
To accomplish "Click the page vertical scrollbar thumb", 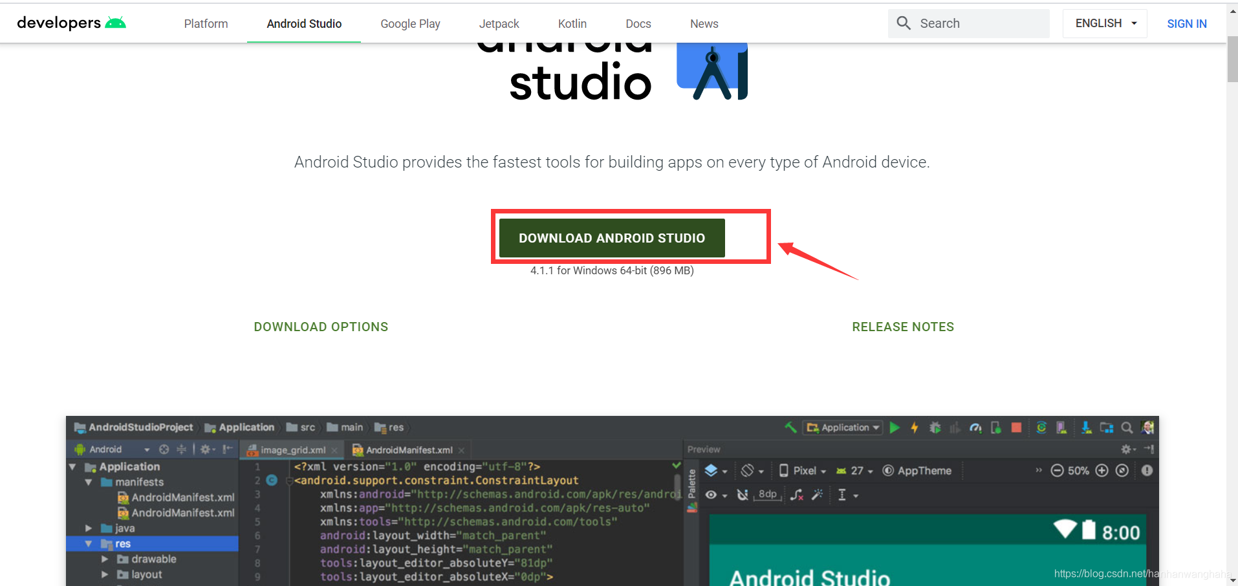I will tap(1232, 59).
